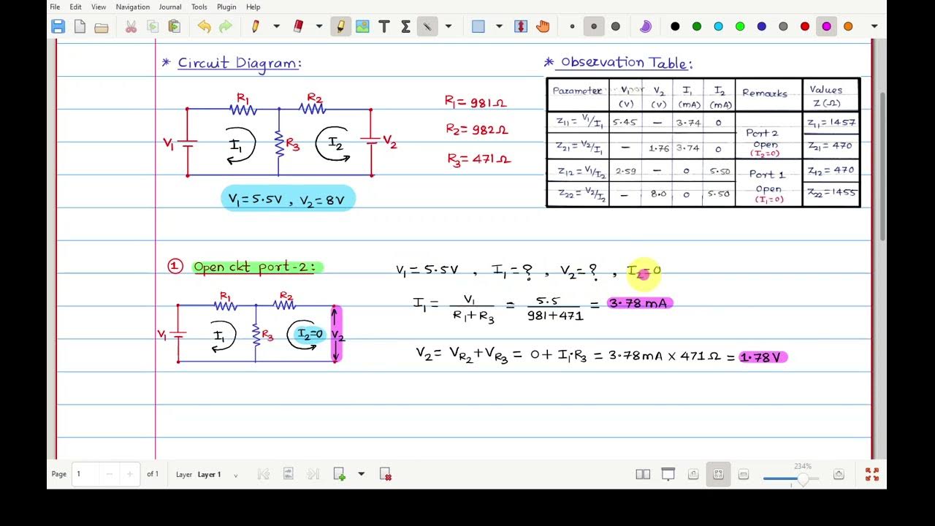The image size is (935, 526).
Task: Open the selection tool dropdown arrow
Action: pyautogui.click(x=499, y=27)
